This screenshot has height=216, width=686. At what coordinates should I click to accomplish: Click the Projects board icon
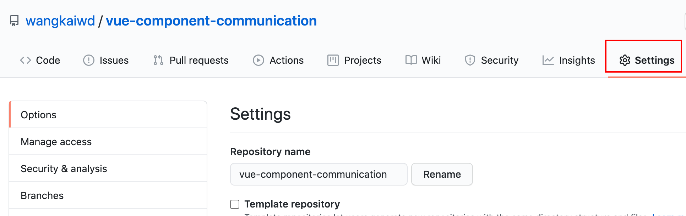[x=333, y=60]
